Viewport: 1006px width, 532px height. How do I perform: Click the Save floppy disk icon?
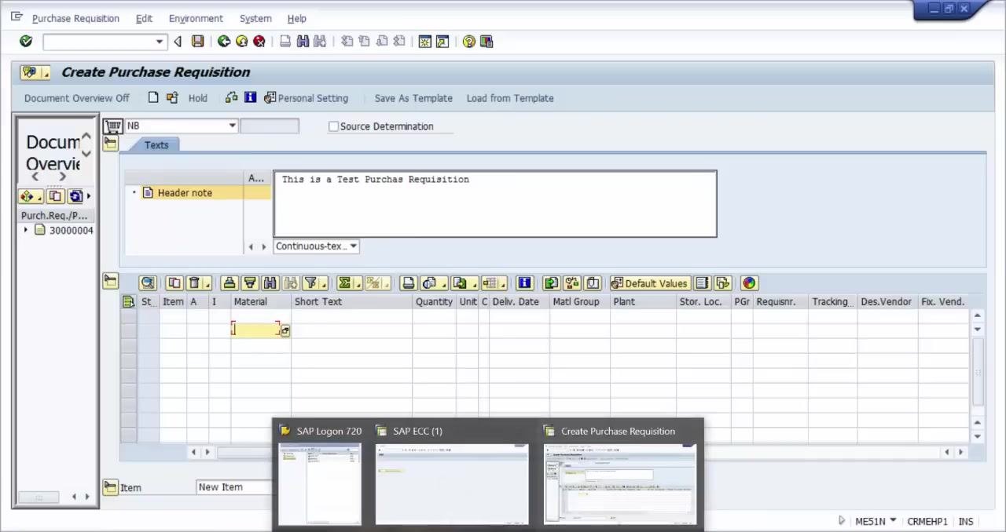coord(198,42)
